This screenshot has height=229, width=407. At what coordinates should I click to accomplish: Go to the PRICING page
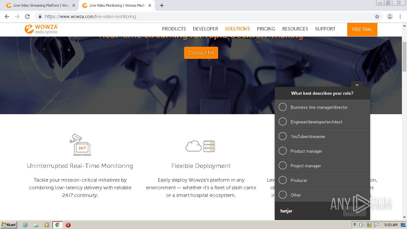(266, 29)
